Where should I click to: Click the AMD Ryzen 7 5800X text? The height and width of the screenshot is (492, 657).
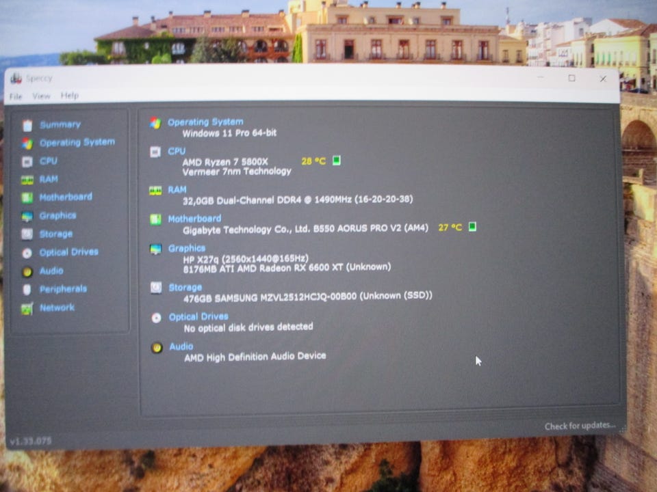point(225,162)
